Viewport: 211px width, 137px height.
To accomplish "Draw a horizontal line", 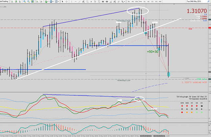I will point(76,2).
